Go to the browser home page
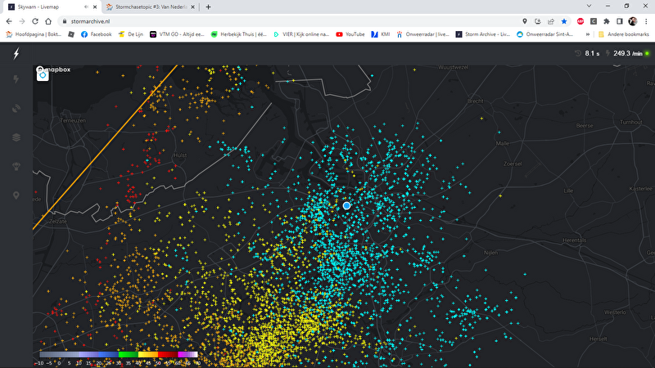The width and height of the screenshot is (655, 368). [x=48, y=21]
